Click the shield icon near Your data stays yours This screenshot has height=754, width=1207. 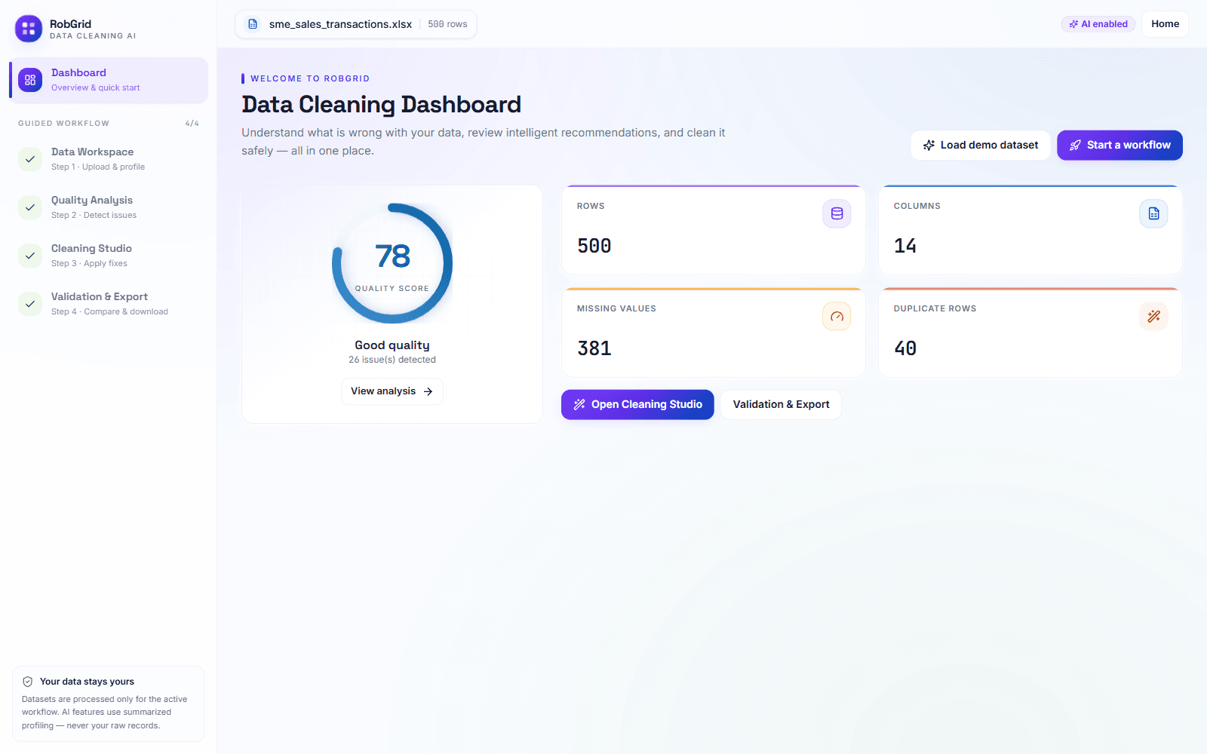[x=28, y=682]
